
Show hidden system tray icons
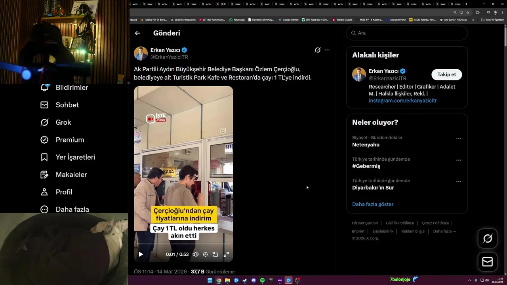(x=470, y=280)
